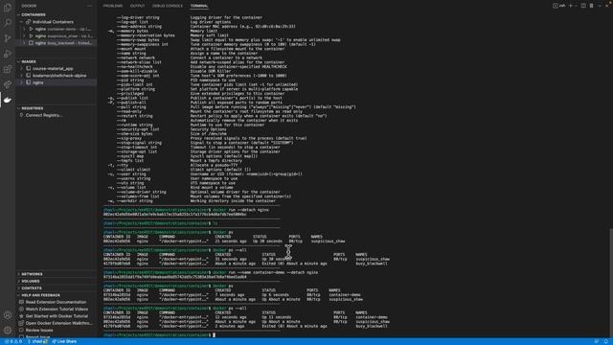Split the terminal pane
This screenshot has width=613, height=345.
pos(583,6)
